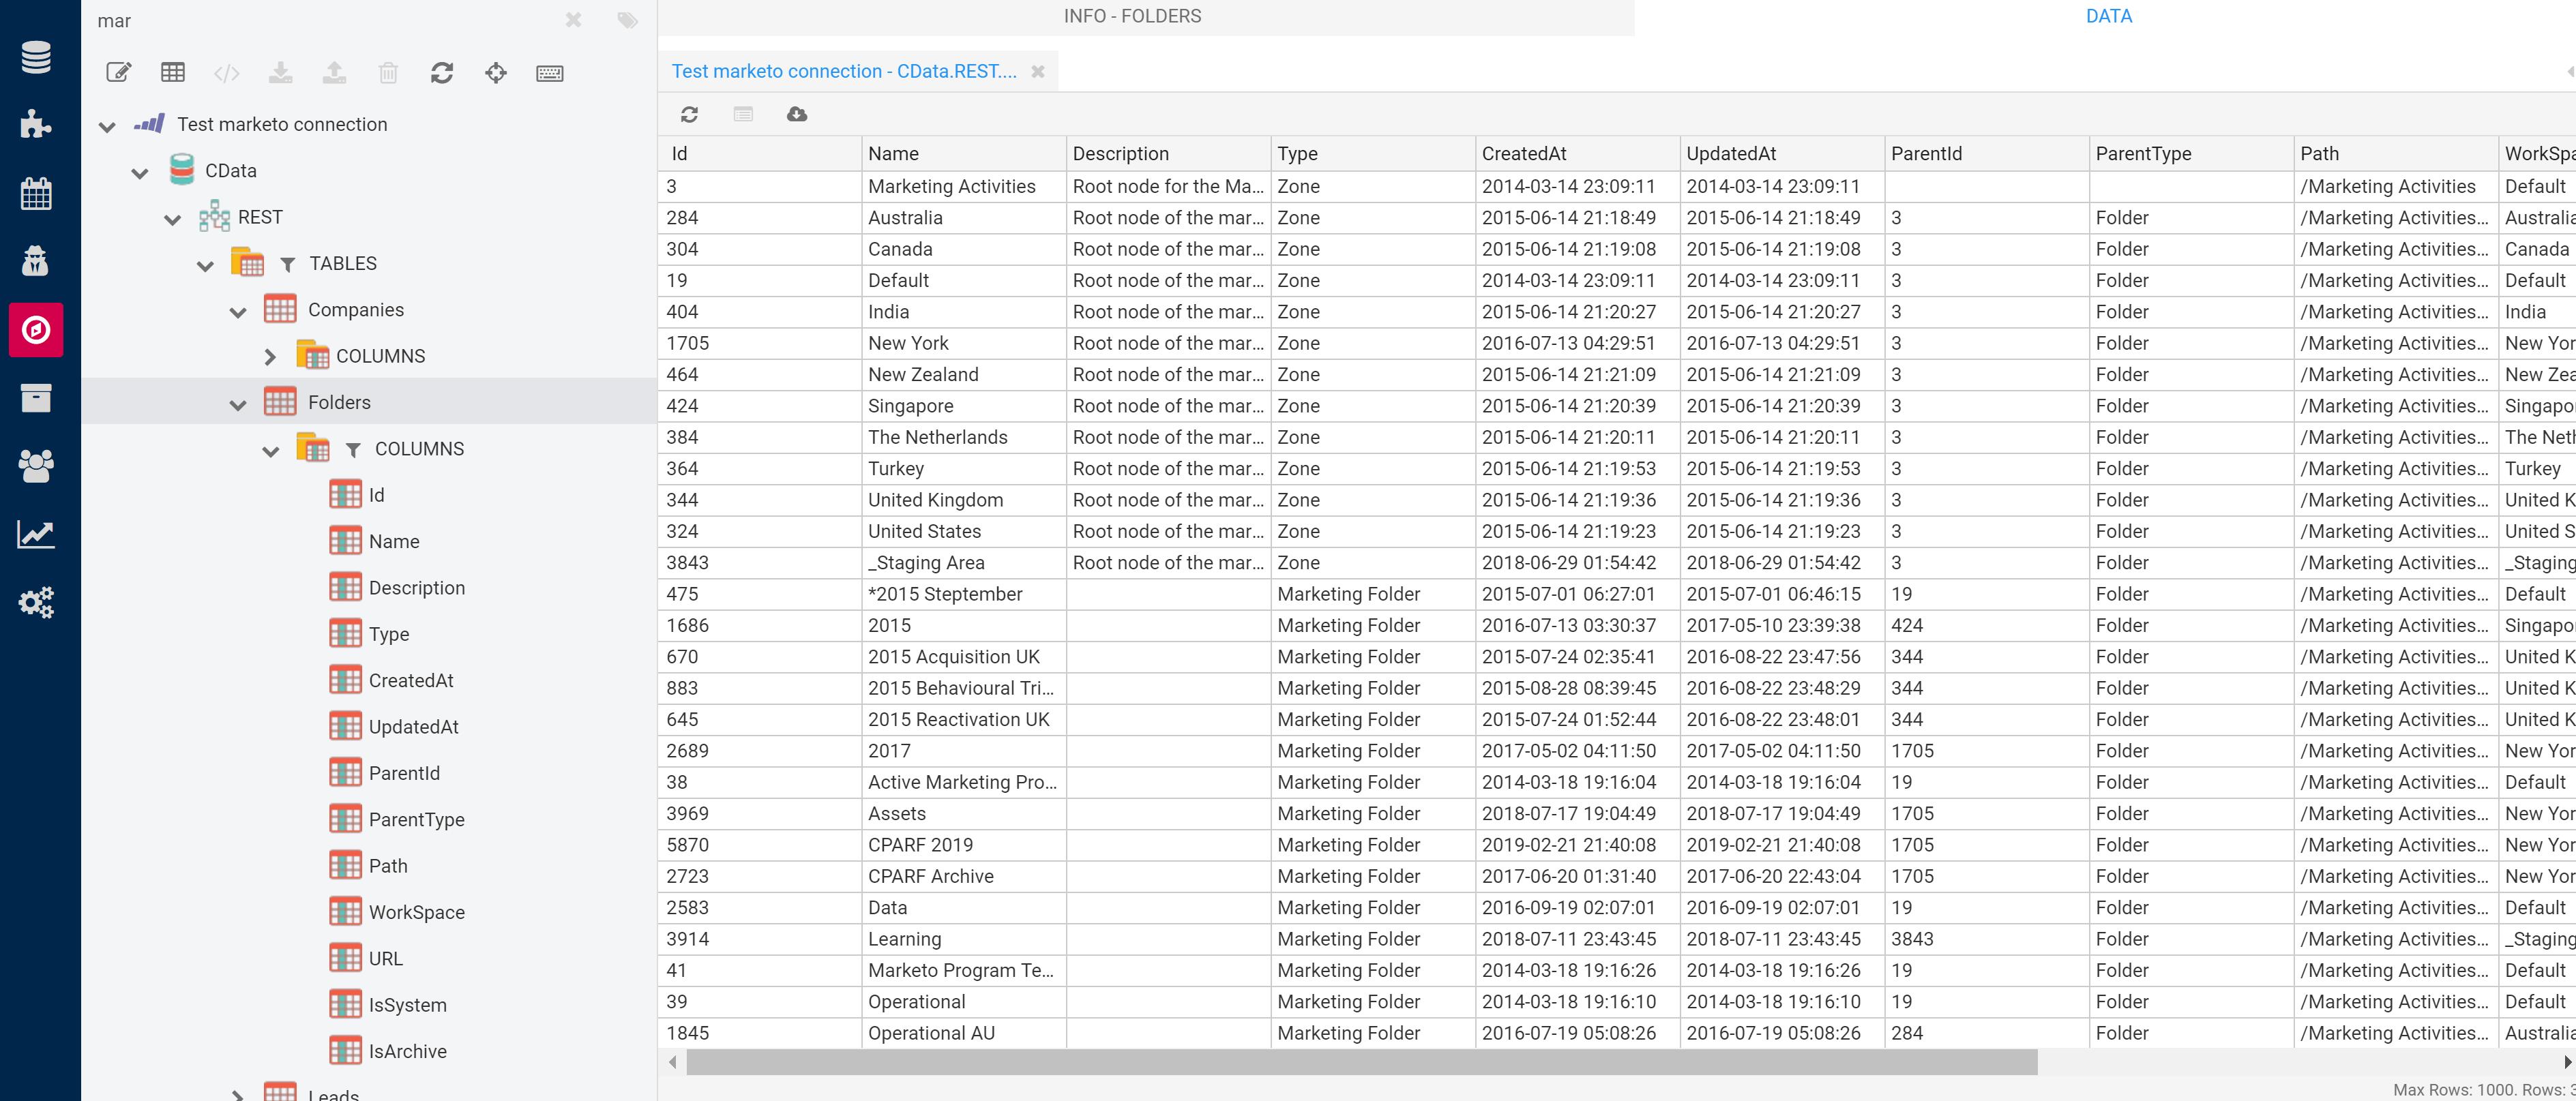Click the horizontal scrollbar under the grid
Screen dimensions: 2576x1101
click(1360, 1062)
